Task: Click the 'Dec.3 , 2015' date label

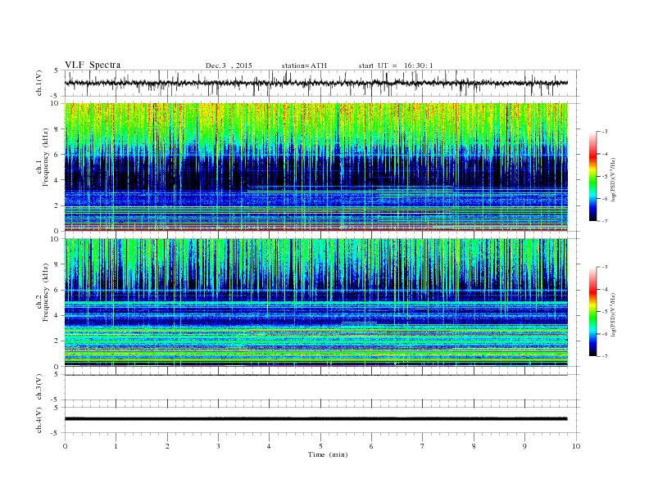Action: (229, 65)
